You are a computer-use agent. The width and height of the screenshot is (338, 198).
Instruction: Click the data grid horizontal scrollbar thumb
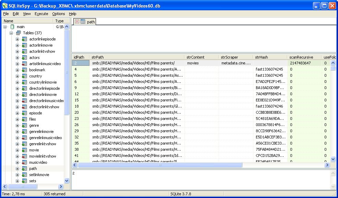coord(160,165)
